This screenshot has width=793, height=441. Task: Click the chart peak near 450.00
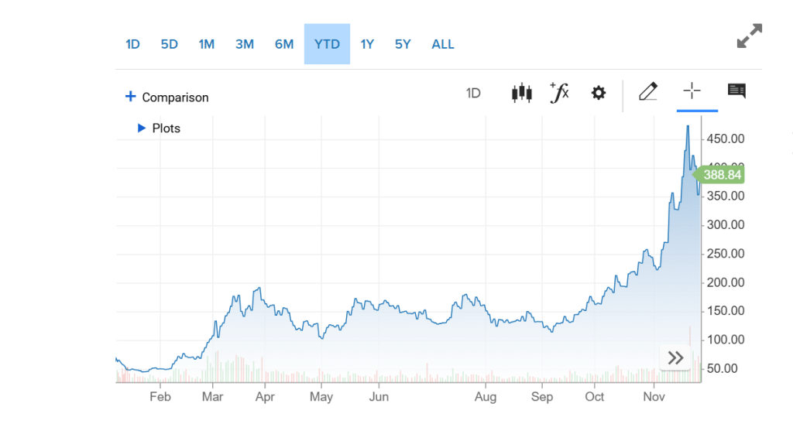(x=688, y=127)
